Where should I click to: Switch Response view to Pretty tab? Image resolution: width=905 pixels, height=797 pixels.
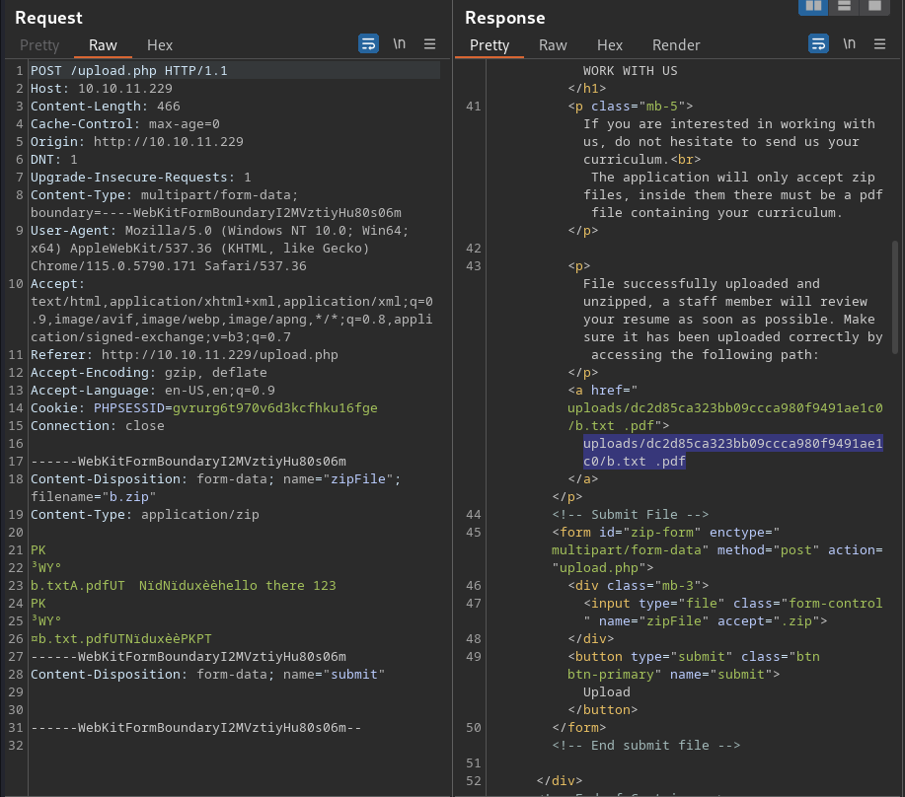pyautogui.click(x=490, y=45)
